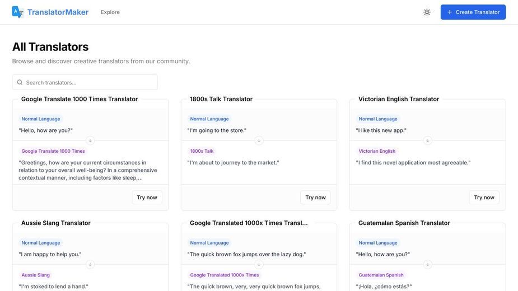Viewport: 518px width, 291px height.
Task: Click the Google Translated 1000x Times purple tag
Action: (225, 275)
